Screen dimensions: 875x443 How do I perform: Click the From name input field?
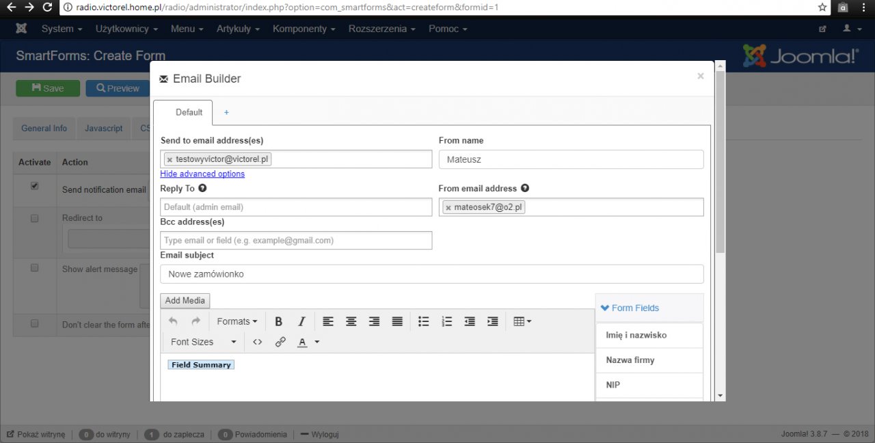click(571, 159)
